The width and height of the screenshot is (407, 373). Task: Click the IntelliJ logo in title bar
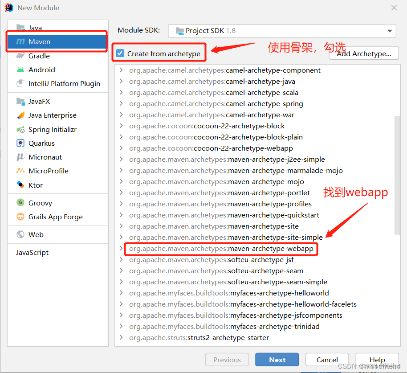click(x=9, y=8)
